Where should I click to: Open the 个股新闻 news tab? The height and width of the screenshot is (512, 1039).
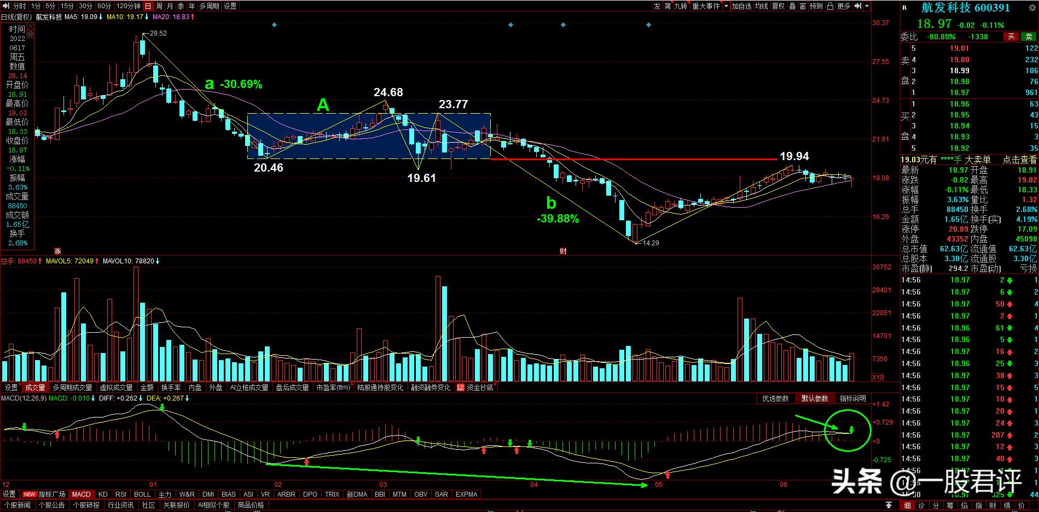(18, 505)
